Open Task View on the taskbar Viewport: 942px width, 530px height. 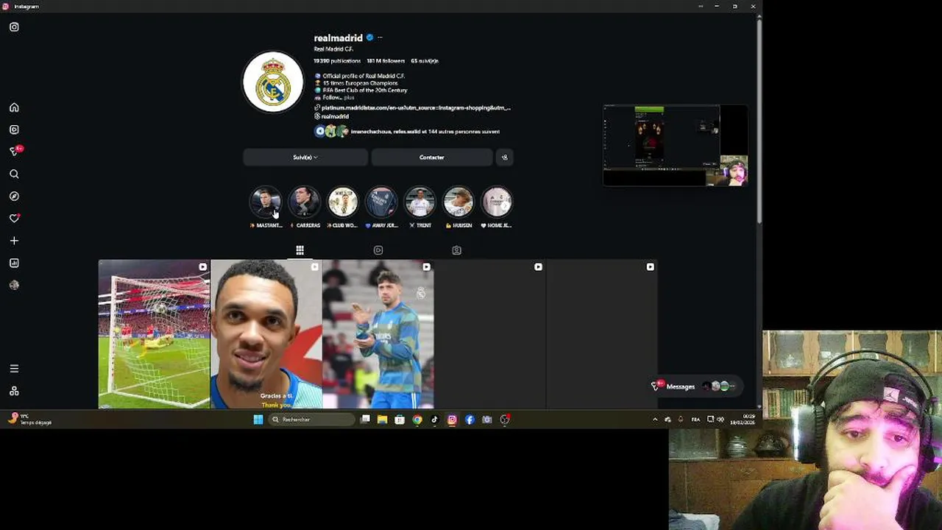coord(365,420)
